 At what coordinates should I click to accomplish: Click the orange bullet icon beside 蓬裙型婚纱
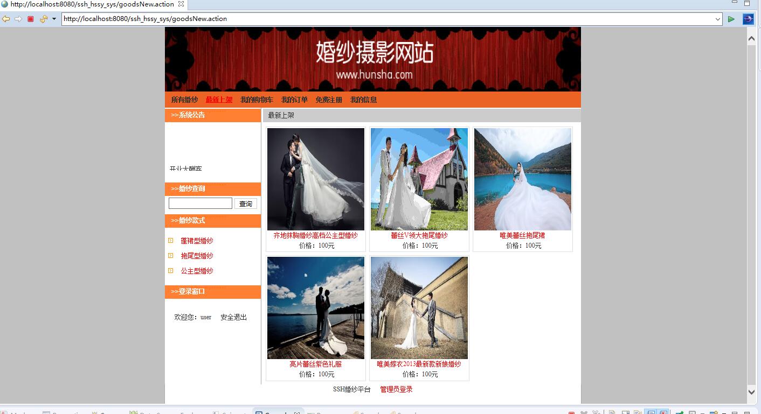pyautogui.click(x=171, y=241)
